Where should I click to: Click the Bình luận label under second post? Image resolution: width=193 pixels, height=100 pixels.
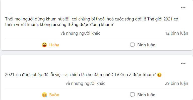(x=146, y=95)
